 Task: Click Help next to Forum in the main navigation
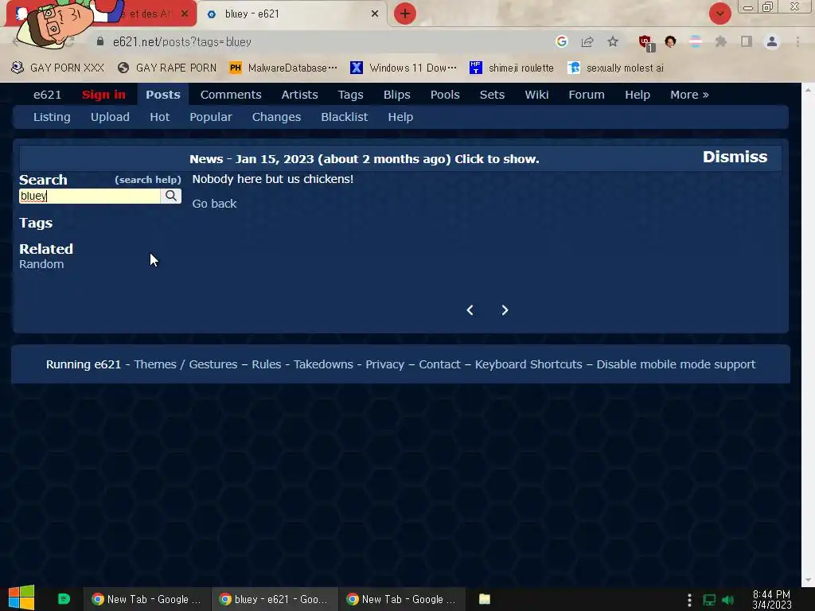(638, 95)
